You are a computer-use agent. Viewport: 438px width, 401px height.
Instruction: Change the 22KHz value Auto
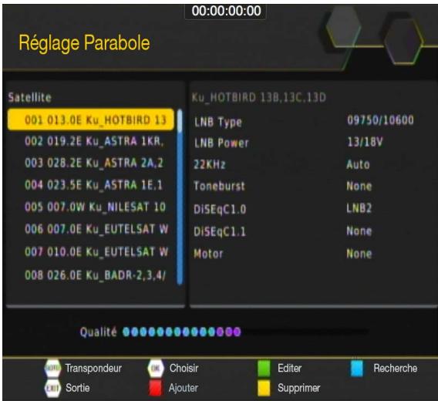358,164
